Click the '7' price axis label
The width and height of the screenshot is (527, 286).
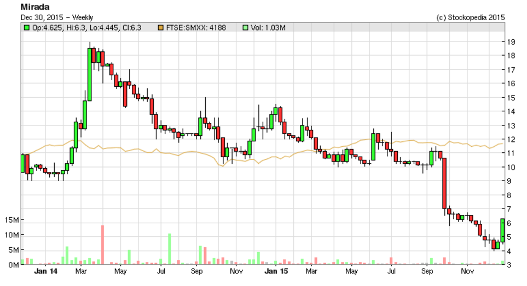(509, 209)
